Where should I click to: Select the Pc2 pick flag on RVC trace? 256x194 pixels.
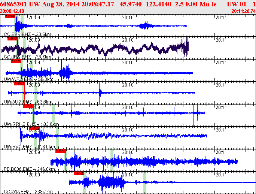(x=34, y=128)
